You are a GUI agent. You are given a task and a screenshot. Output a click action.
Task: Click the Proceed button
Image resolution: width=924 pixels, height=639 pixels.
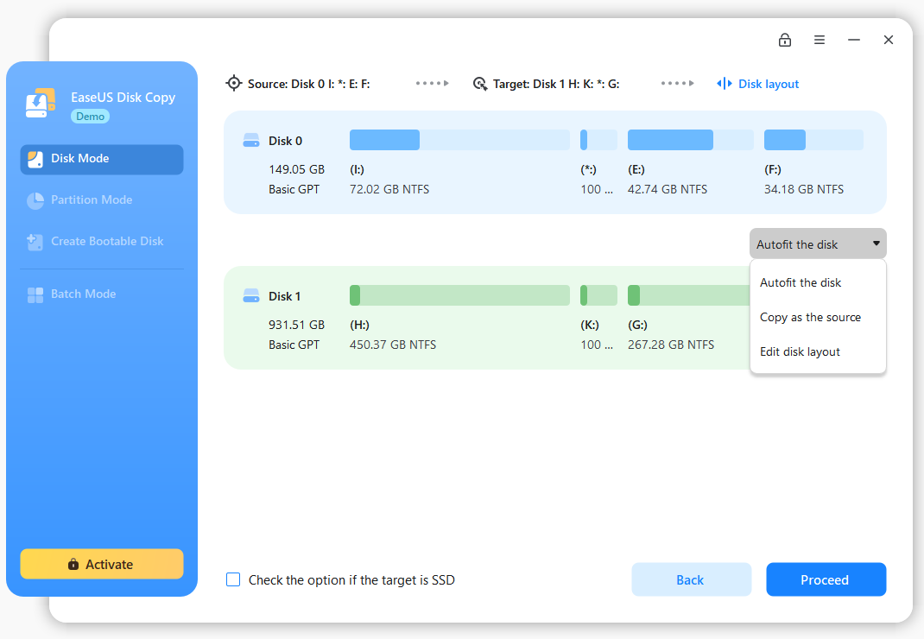click(x=826, y=579)
